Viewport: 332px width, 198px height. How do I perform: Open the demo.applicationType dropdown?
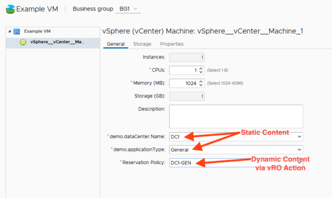[299, 149]
